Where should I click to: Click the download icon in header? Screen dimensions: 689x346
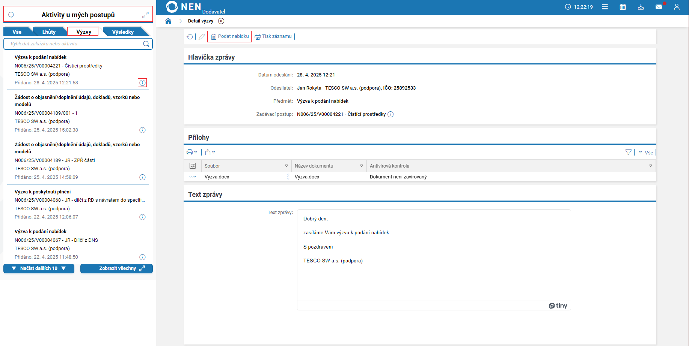(x=641, y=7)
